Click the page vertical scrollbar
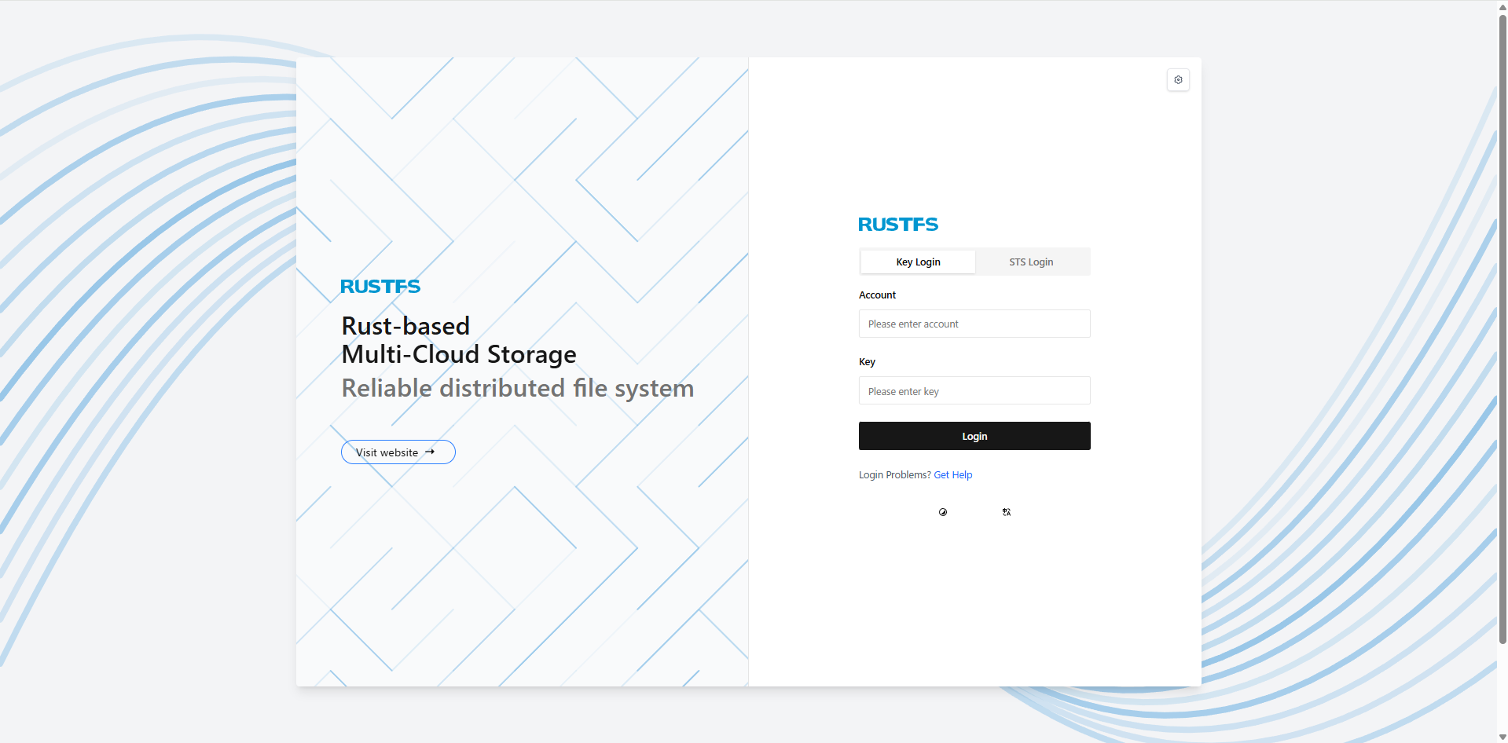1508x743 pixels. click(1502, 330)
